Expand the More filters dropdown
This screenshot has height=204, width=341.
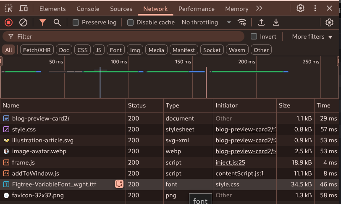pyautogui.click(x=312, y=37)
